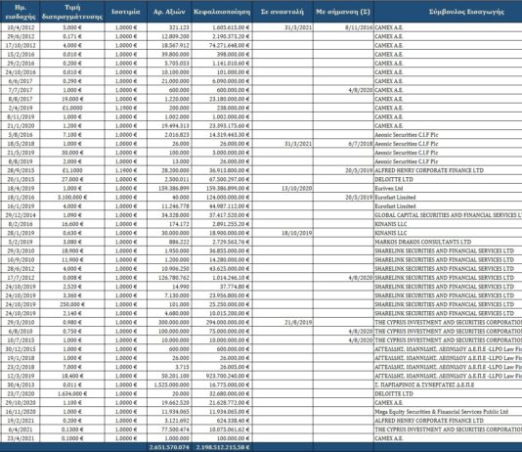Image resolution: width=522 pixels, height=452 pixels.
Task: Select 'DELOITTE LTD' in the 23/7/2020 row
Action: [394, 394]
